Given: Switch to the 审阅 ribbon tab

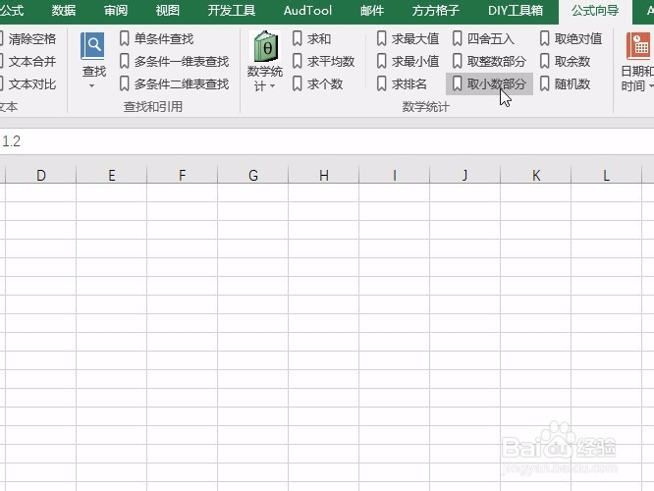Looking at the screenshot, I should (116, 11).
